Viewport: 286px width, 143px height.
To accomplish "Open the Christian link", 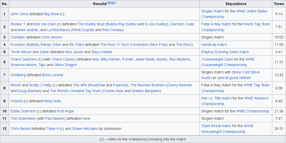I will [x=18, y=37].
